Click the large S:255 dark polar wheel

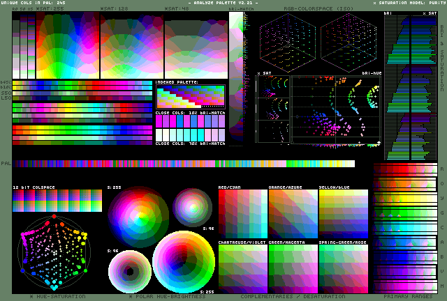(x=138, y=216)
